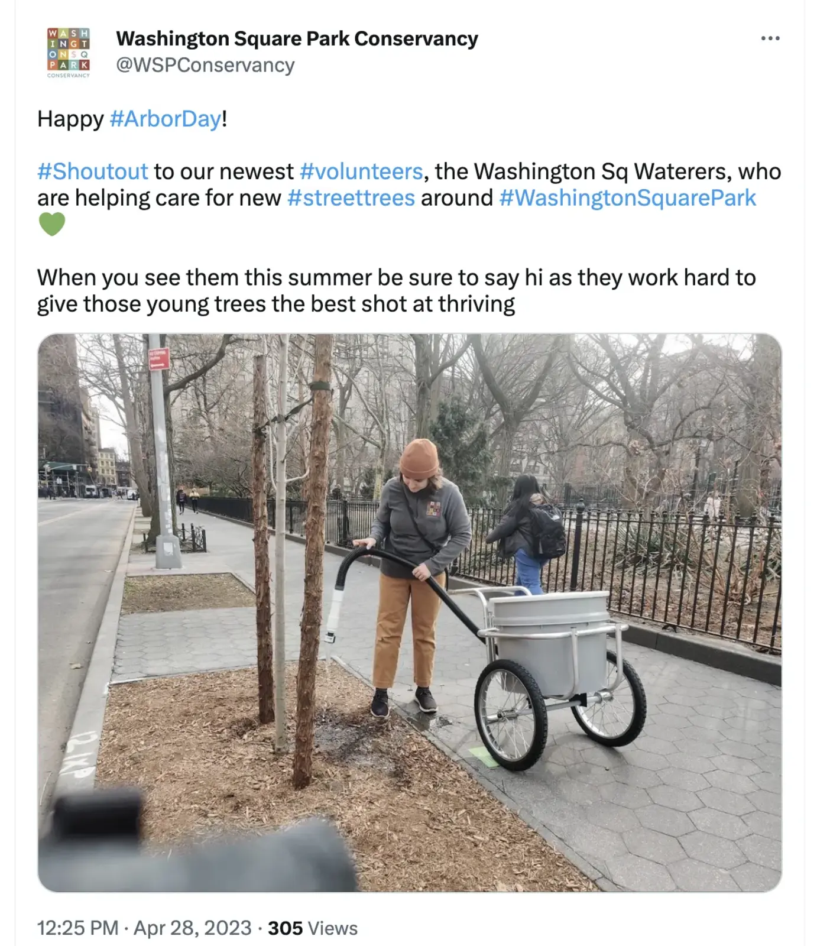Click the word "Happy" in the tweet

click(x=70, y=119)
